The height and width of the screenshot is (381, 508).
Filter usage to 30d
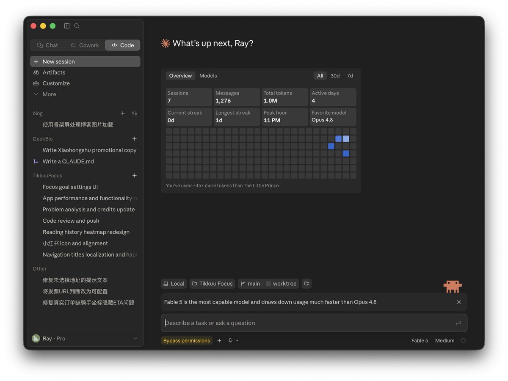tap(335, 76)
